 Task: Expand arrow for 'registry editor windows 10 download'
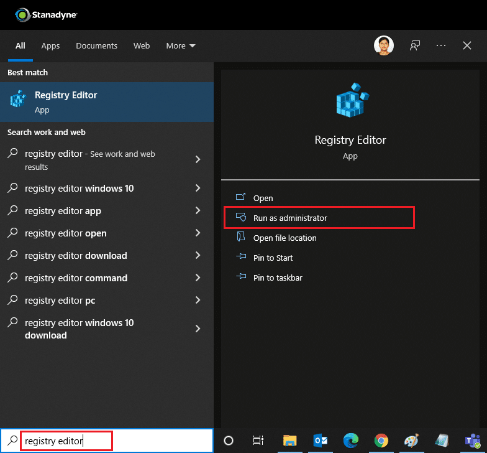click(x=198, y=329)
